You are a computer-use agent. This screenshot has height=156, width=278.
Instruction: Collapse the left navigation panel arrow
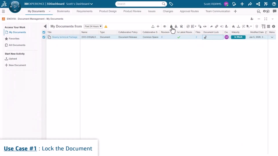pyautogui.click(x=45, y=26)
